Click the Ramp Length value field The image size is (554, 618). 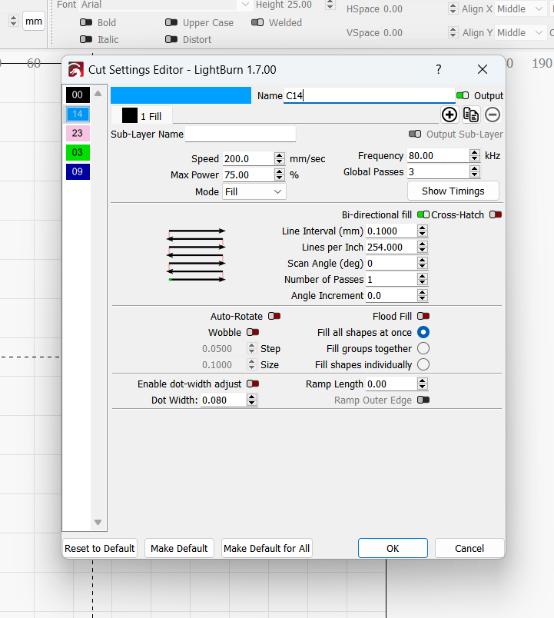[x=392, y=384]
